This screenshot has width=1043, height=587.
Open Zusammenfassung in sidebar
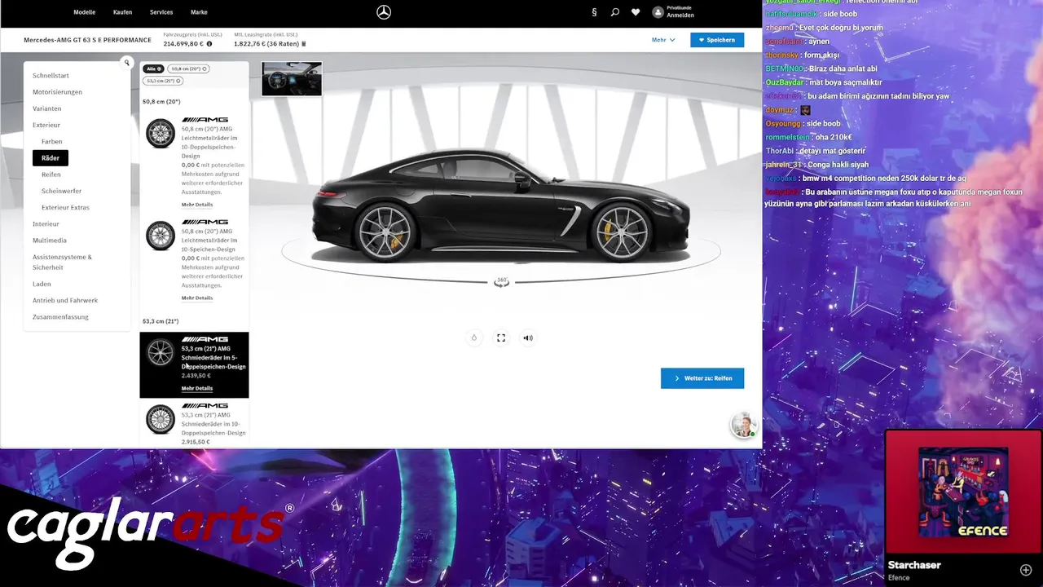pos(60,317)
